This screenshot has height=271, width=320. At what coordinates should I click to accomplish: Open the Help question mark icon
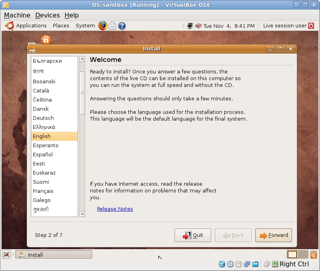pos(122,26)
